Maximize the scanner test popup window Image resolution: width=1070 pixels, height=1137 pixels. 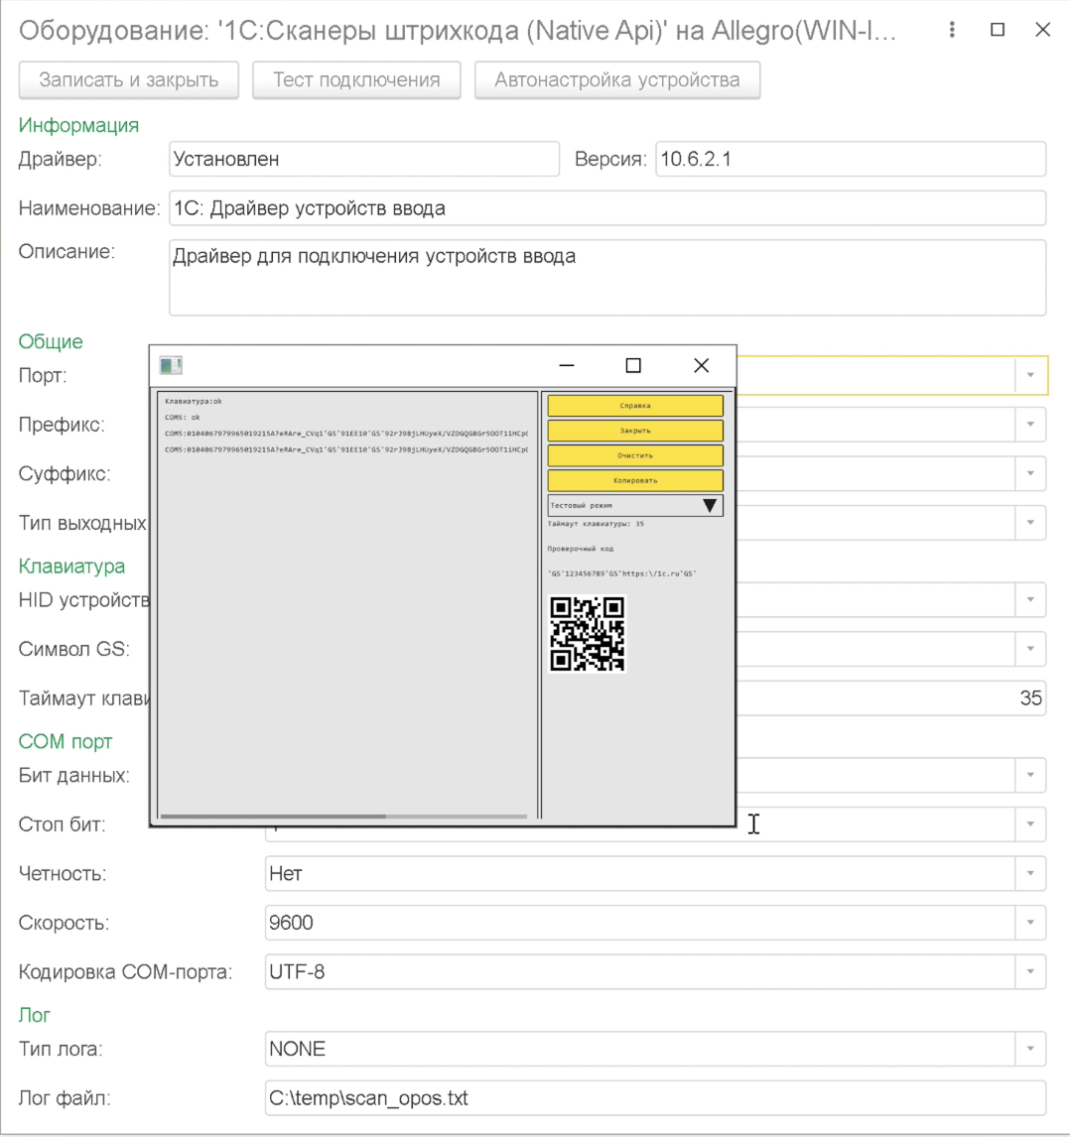coord(633,366)
